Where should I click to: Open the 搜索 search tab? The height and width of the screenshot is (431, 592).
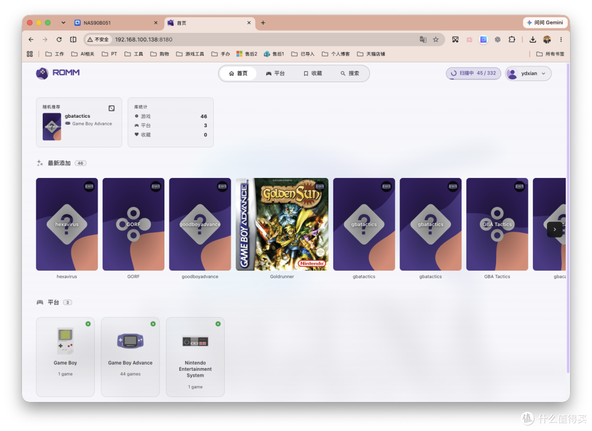[350, 73]
